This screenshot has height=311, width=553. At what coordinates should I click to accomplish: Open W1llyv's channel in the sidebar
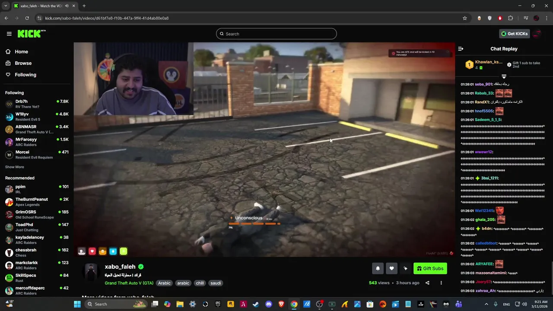tap(37, 117)
